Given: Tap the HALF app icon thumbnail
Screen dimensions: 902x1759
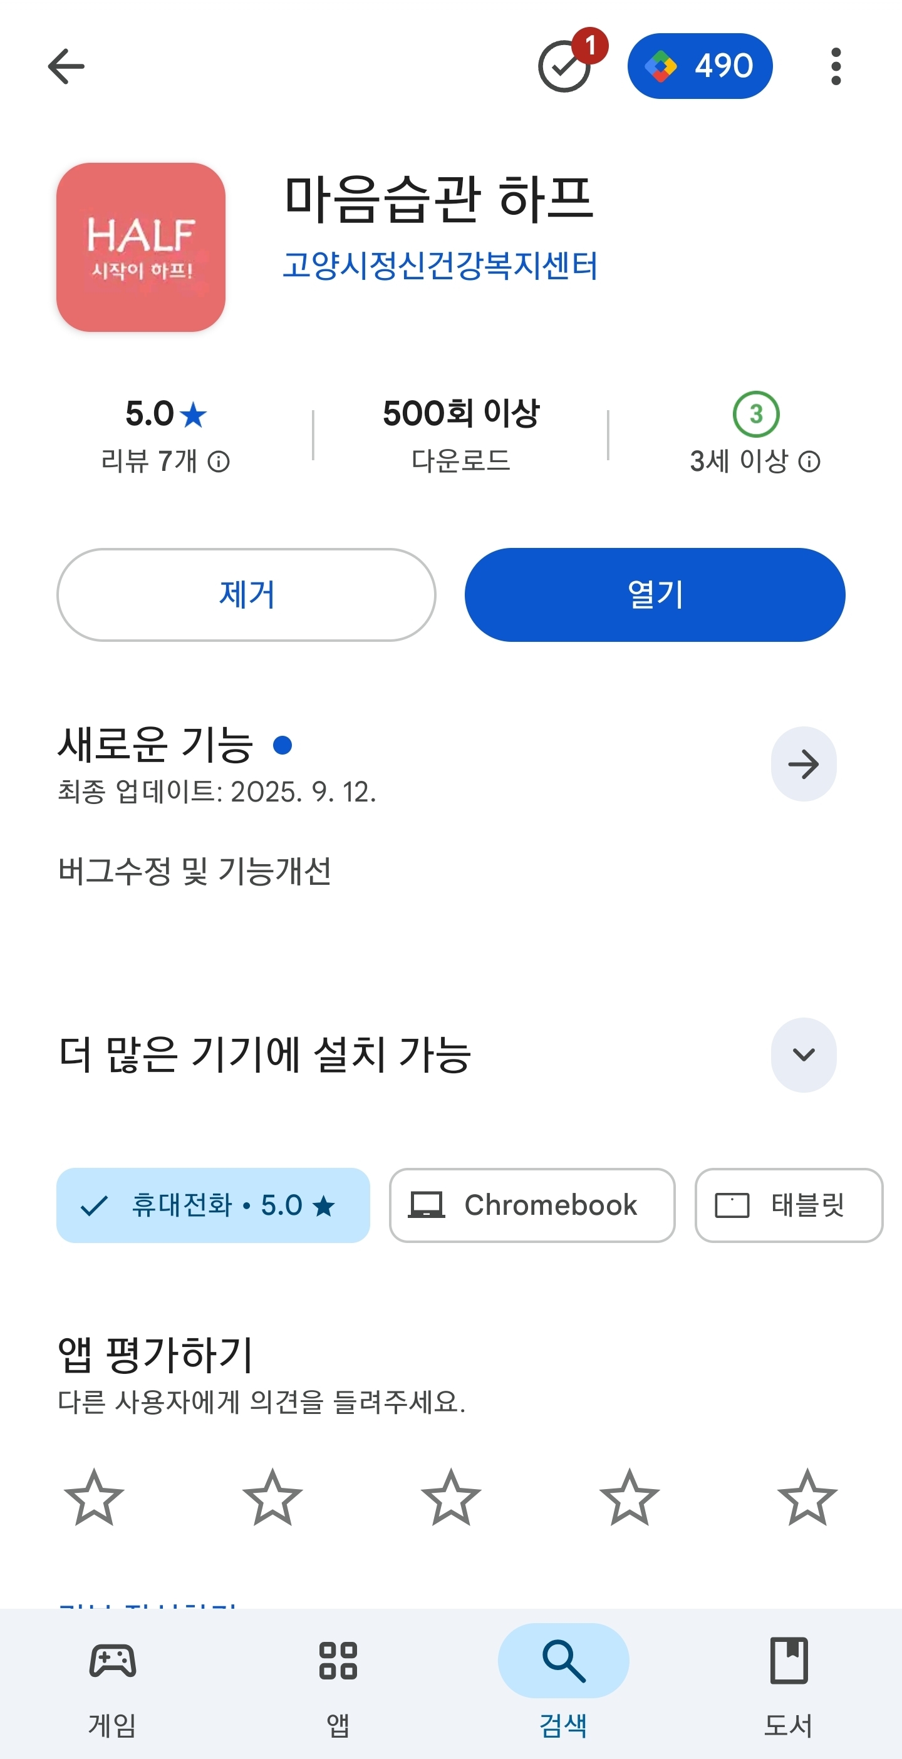Looking at the screenshot, I should [141, 247].
